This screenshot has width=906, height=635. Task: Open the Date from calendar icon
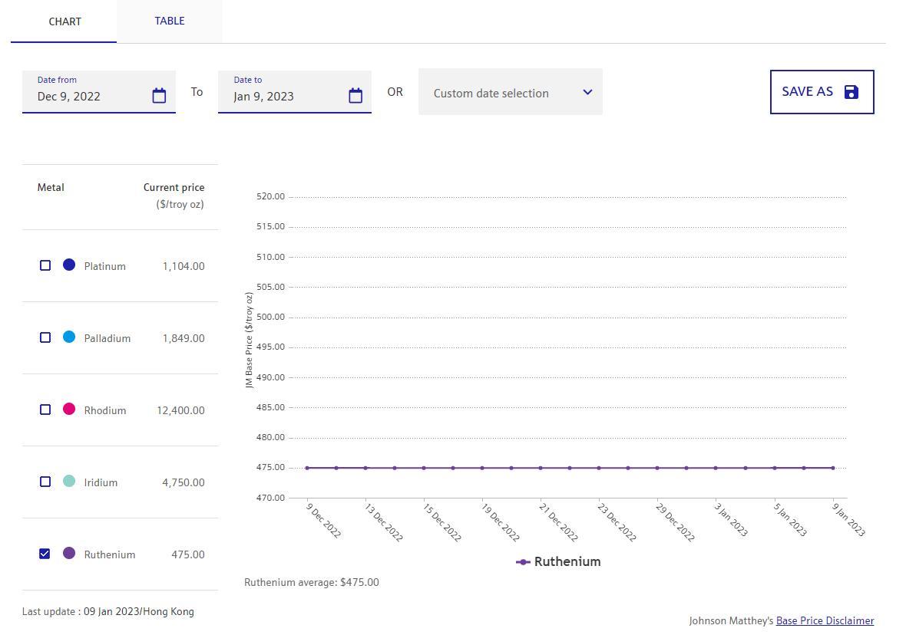pyautogui.click(x=159, y=96)
